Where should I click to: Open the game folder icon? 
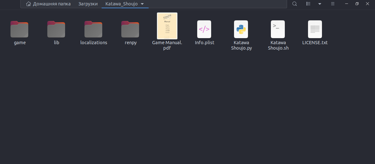click(19, 29)
